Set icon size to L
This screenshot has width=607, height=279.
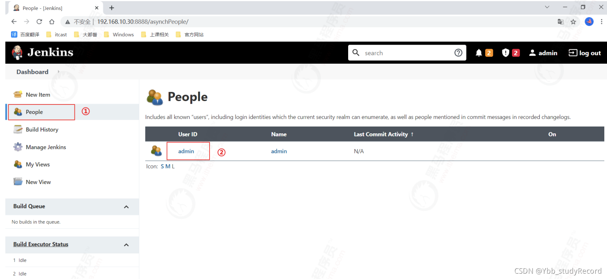pos(173,166)
